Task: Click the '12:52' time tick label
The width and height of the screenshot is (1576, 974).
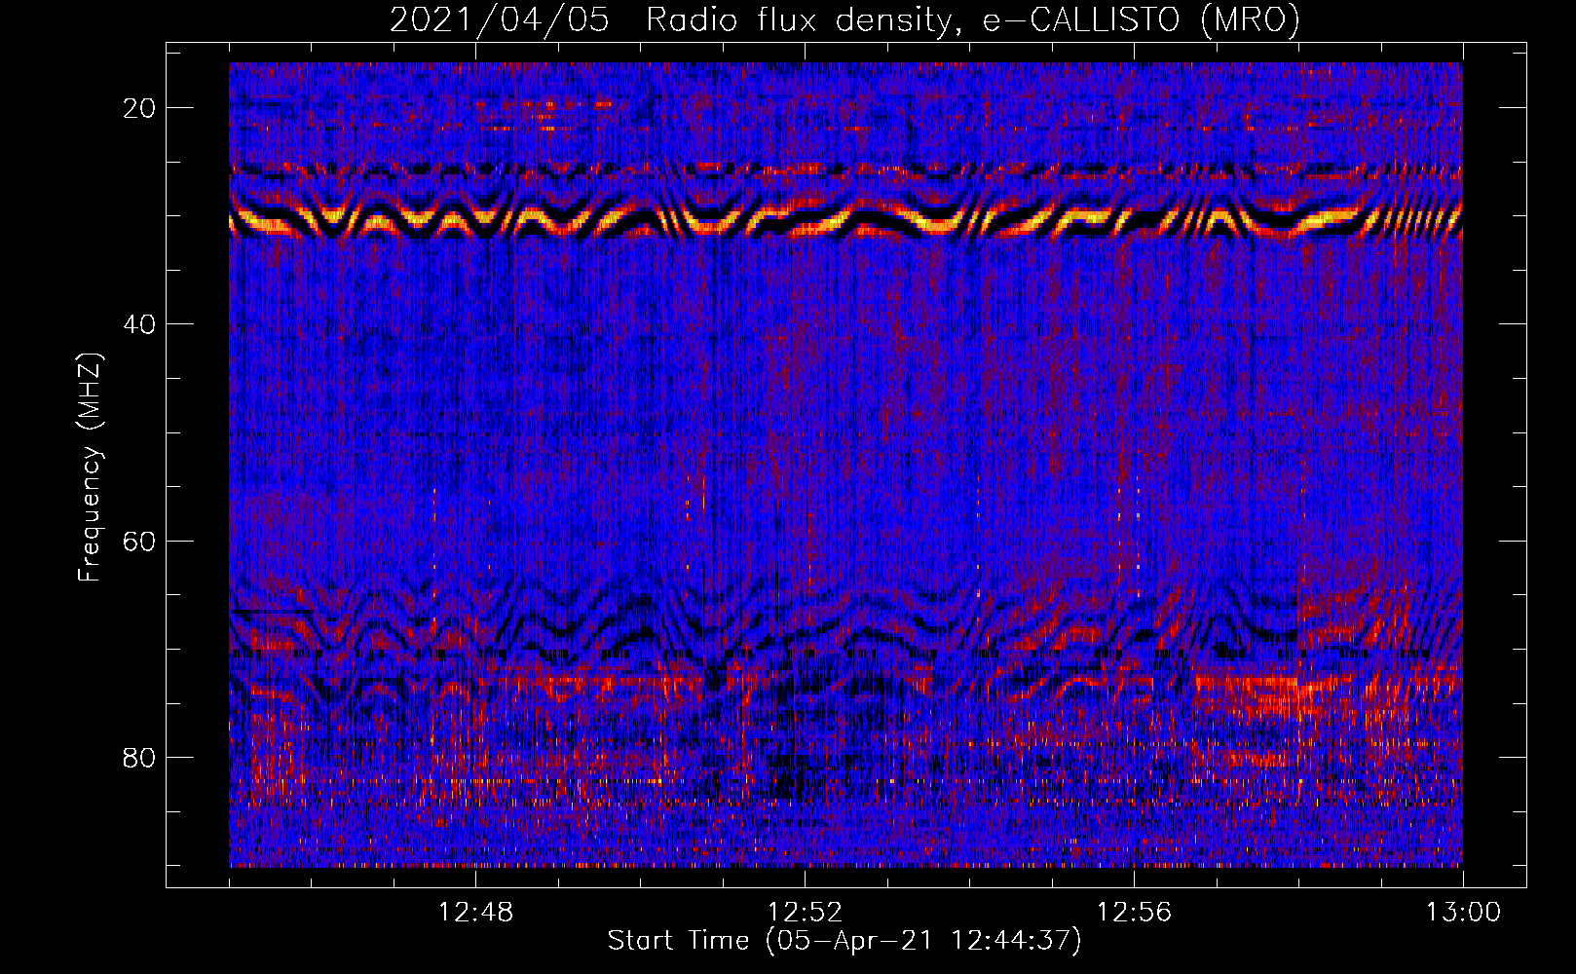Action: tap(805, 913)
